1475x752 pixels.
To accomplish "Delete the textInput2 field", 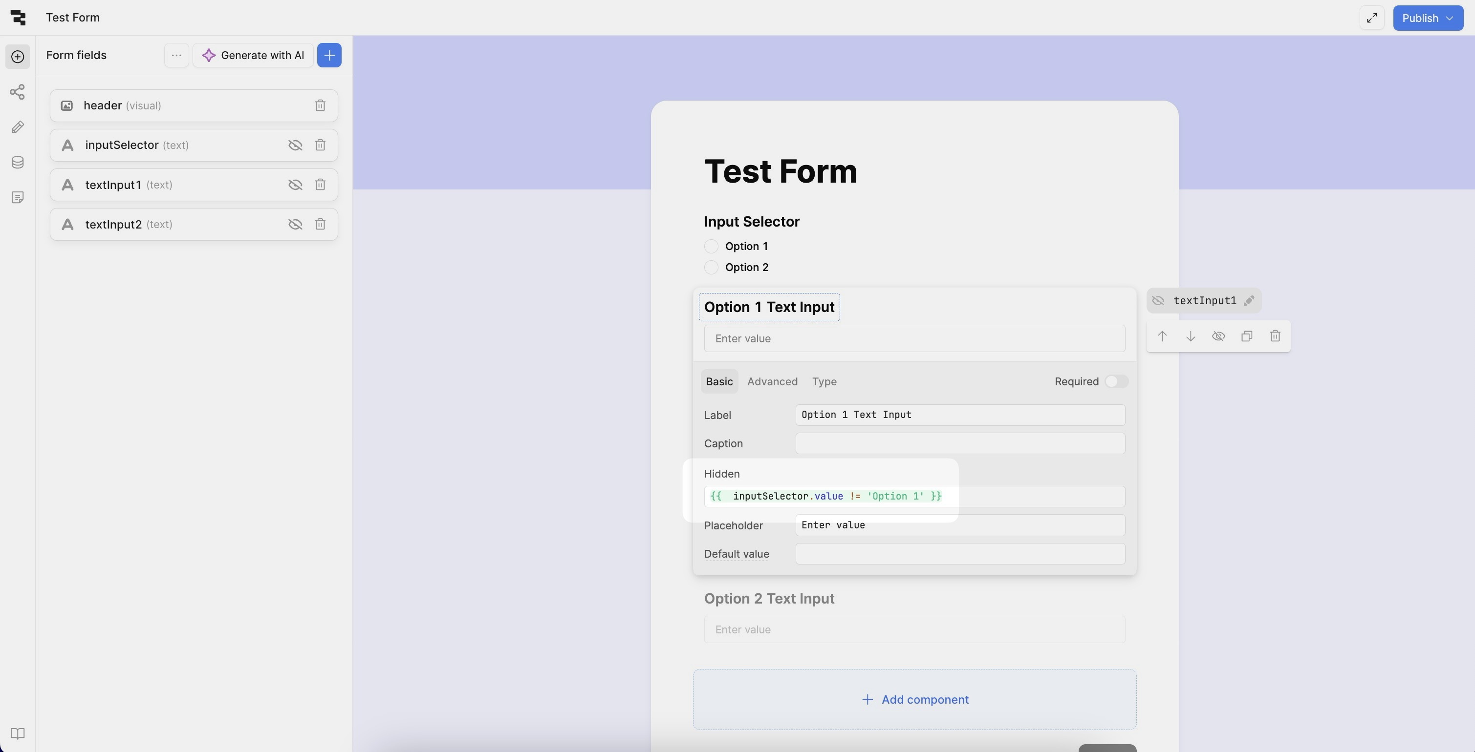I will click(320, 224).
